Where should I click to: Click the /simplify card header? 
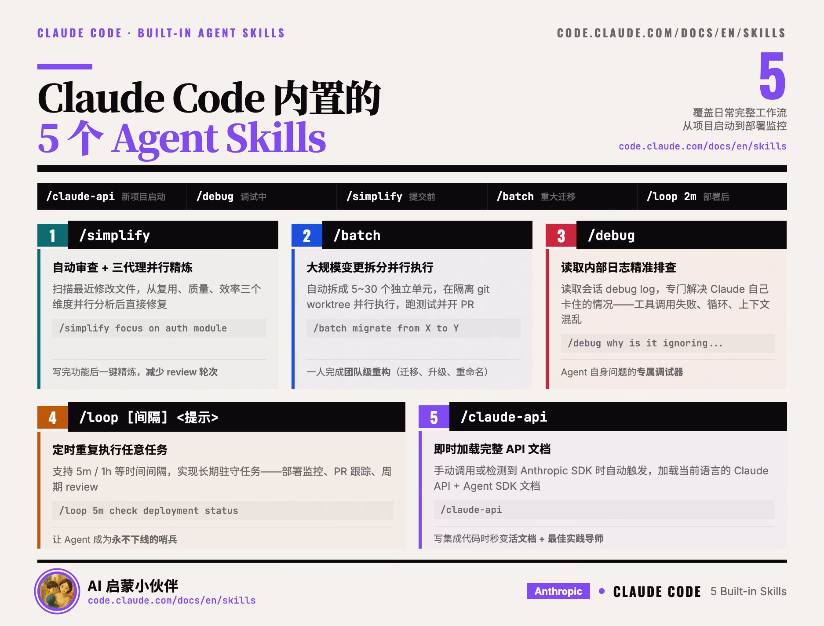click(173, 235)
